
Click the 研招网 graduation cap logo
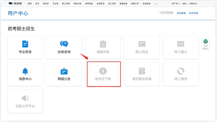pos(15,3)
